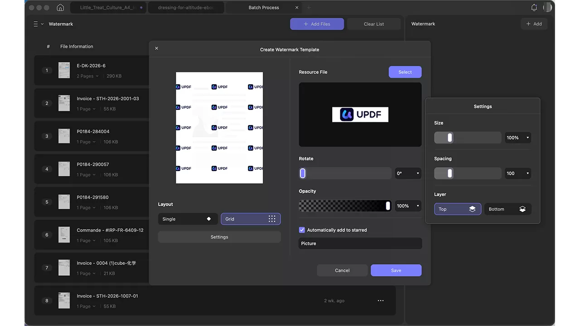The width and height of the screenshot is (580, 326).
Task: Click the user avatar in the title bar
Action: tap(547, 8)
